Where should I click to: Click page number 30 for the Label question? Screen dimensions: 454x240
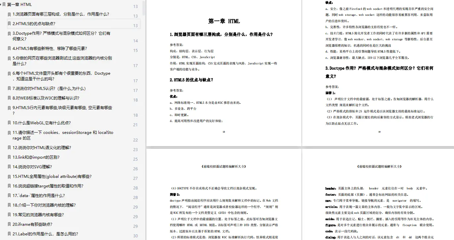tap(135, 236)
